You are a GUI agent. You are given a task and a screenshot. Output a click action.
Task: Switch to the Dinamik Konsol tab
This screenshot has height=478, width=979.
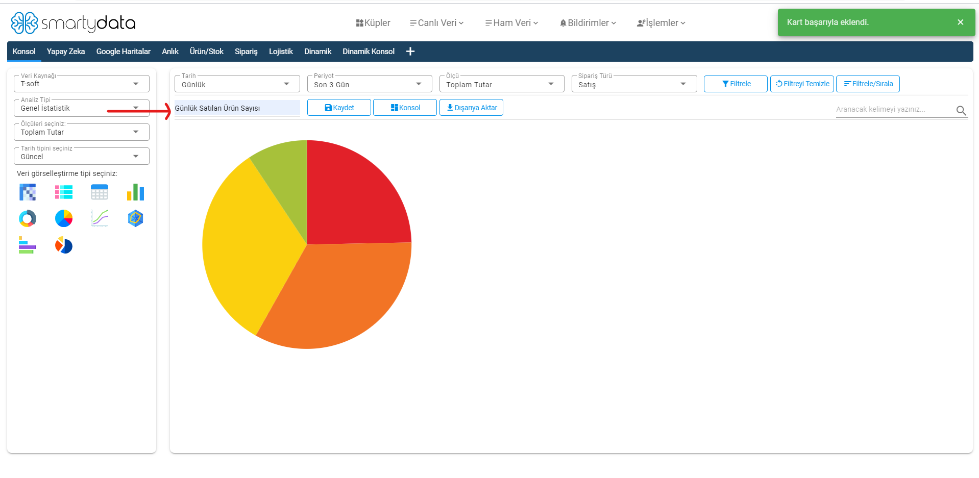[369, 52]
